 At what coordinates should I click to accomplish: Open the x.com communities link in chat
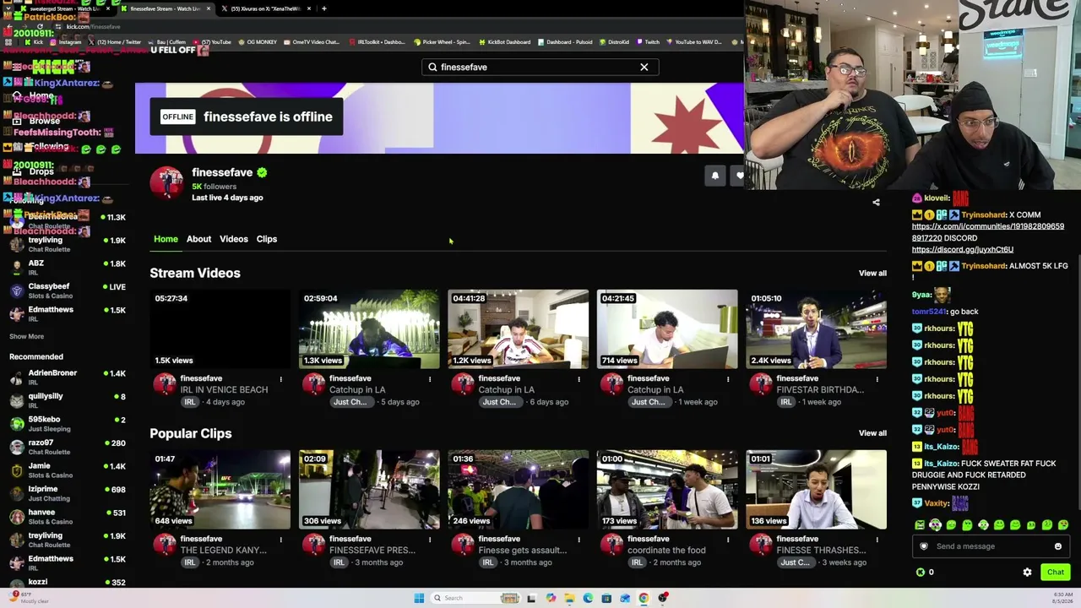click(x=988, y=232)
